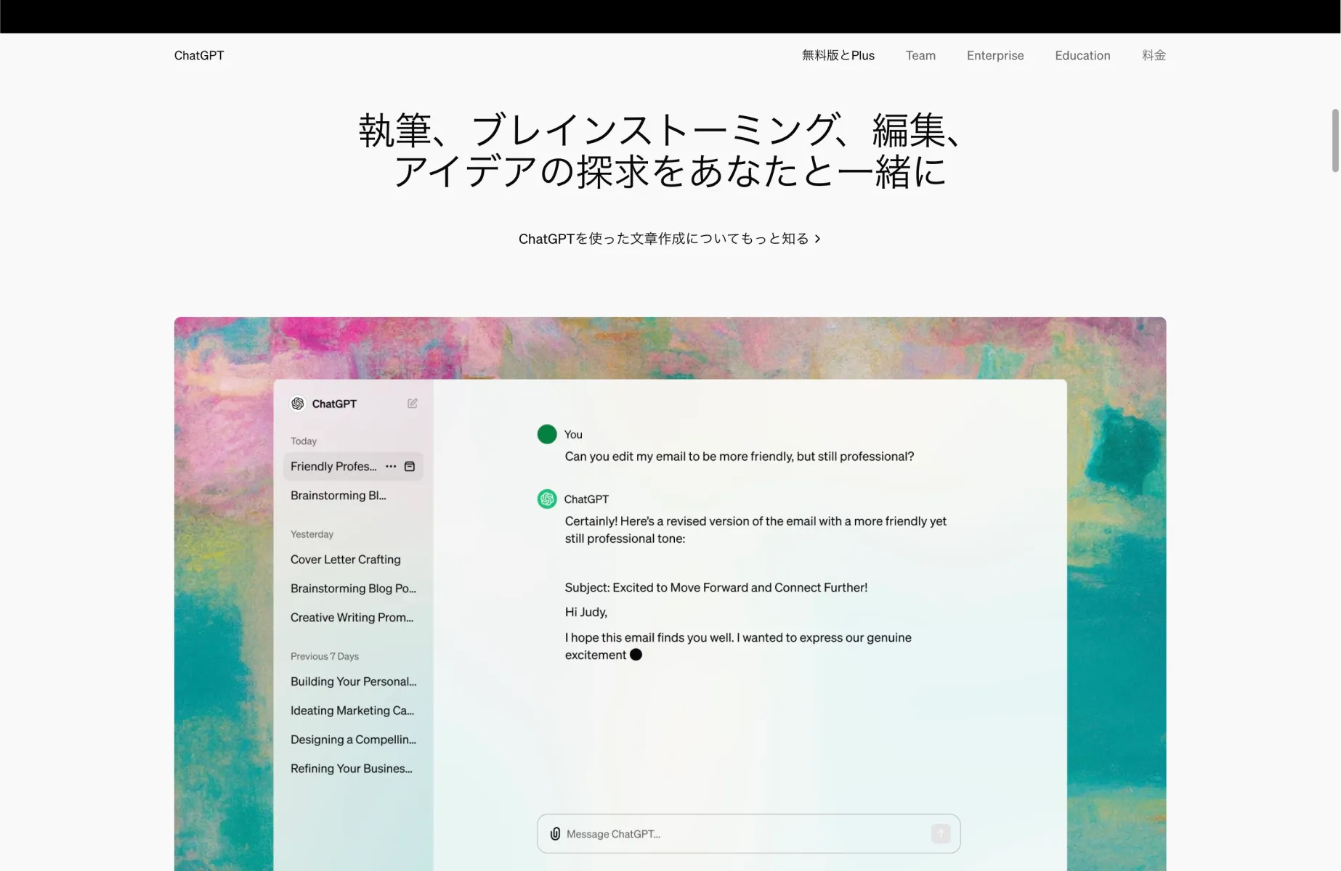
Task: Open the Cover Letter Crafting chat
Action: point(346,560)
